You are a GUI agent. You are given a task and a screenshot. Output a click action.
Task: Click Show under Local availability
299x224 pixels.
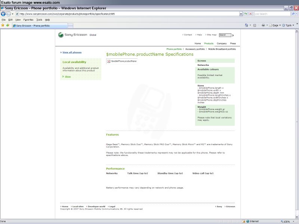click(68, 77)
